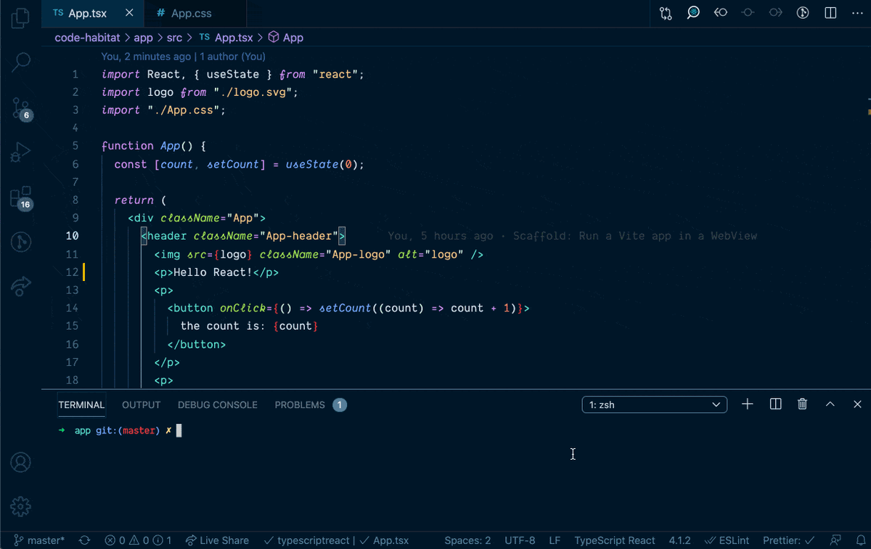The height and width of the screenshot is (549, 871).
Task: Select the OUTPUT panel tab
Action: tap(141, 404)
